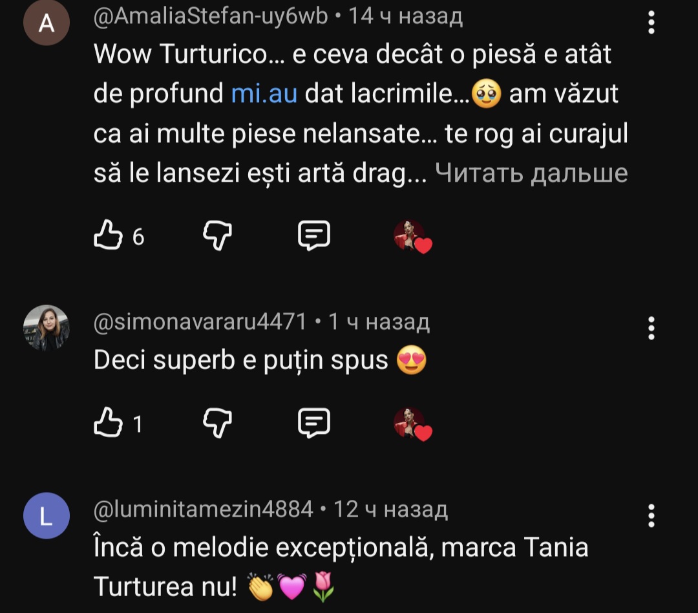Viewport: 698px width, 613px height.
Task: Open @AmaliaStefan-uy6wb channel name
Action: pyautogui.click(x=211, y=17)
